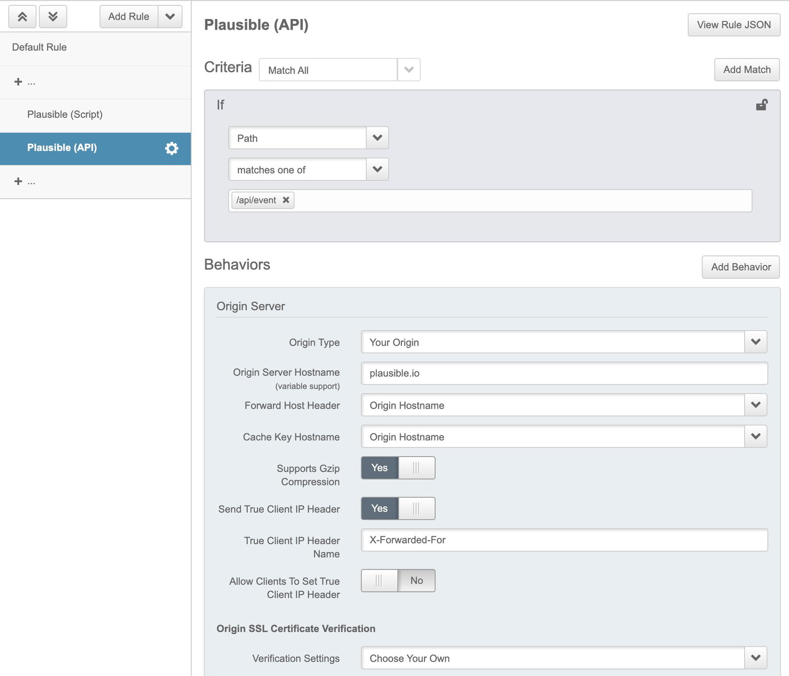Toggle Allow Clients To Set True Client IP Header
Viewport: 789px width, 676px height.
398,580
